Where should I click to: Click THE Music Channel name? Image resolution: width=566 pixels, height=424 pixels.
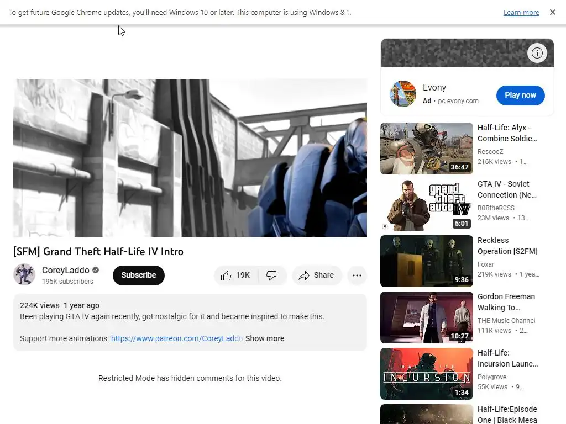(x=506, y=321)
